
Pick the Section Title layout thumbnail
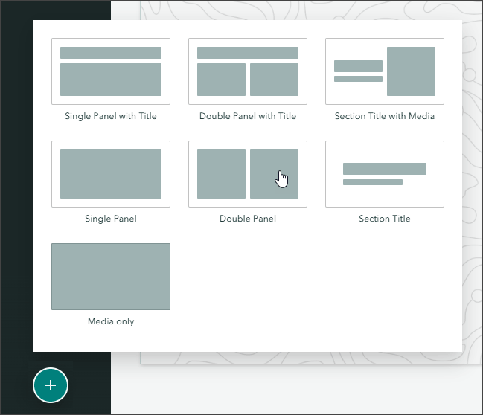385,174
